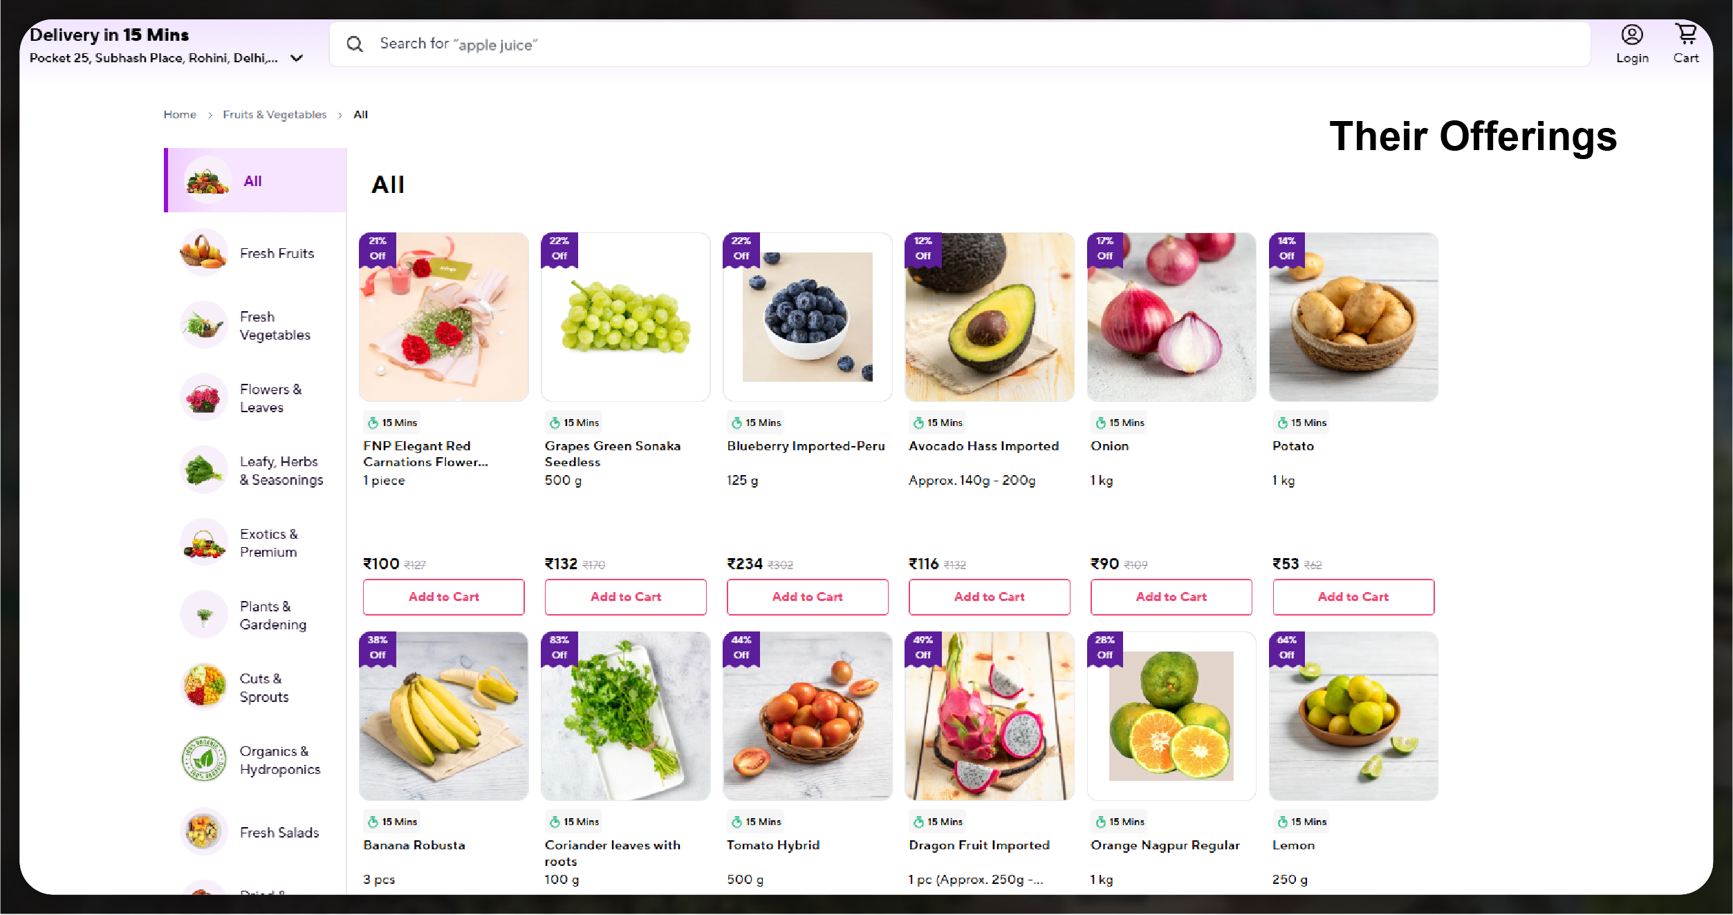Click the Login profile icon

1631,35
